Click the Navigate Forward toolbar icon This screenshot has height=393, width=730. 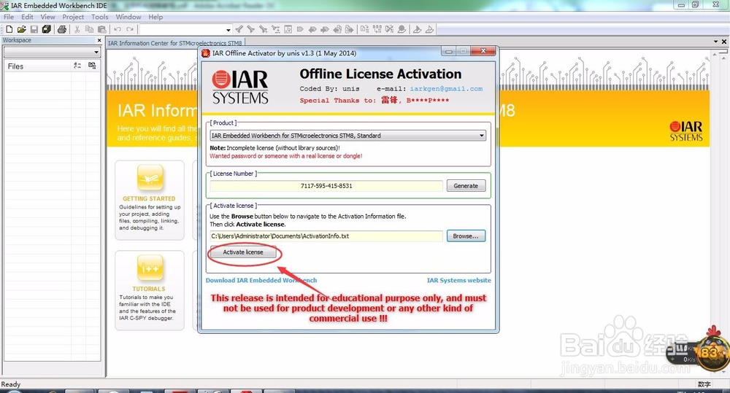[x=349, y=29]
